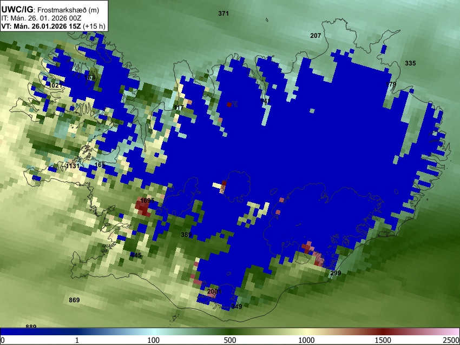Viewport: 460px width, 345px height.
Task: Click the map value '1695'
Action: point(147,201)
